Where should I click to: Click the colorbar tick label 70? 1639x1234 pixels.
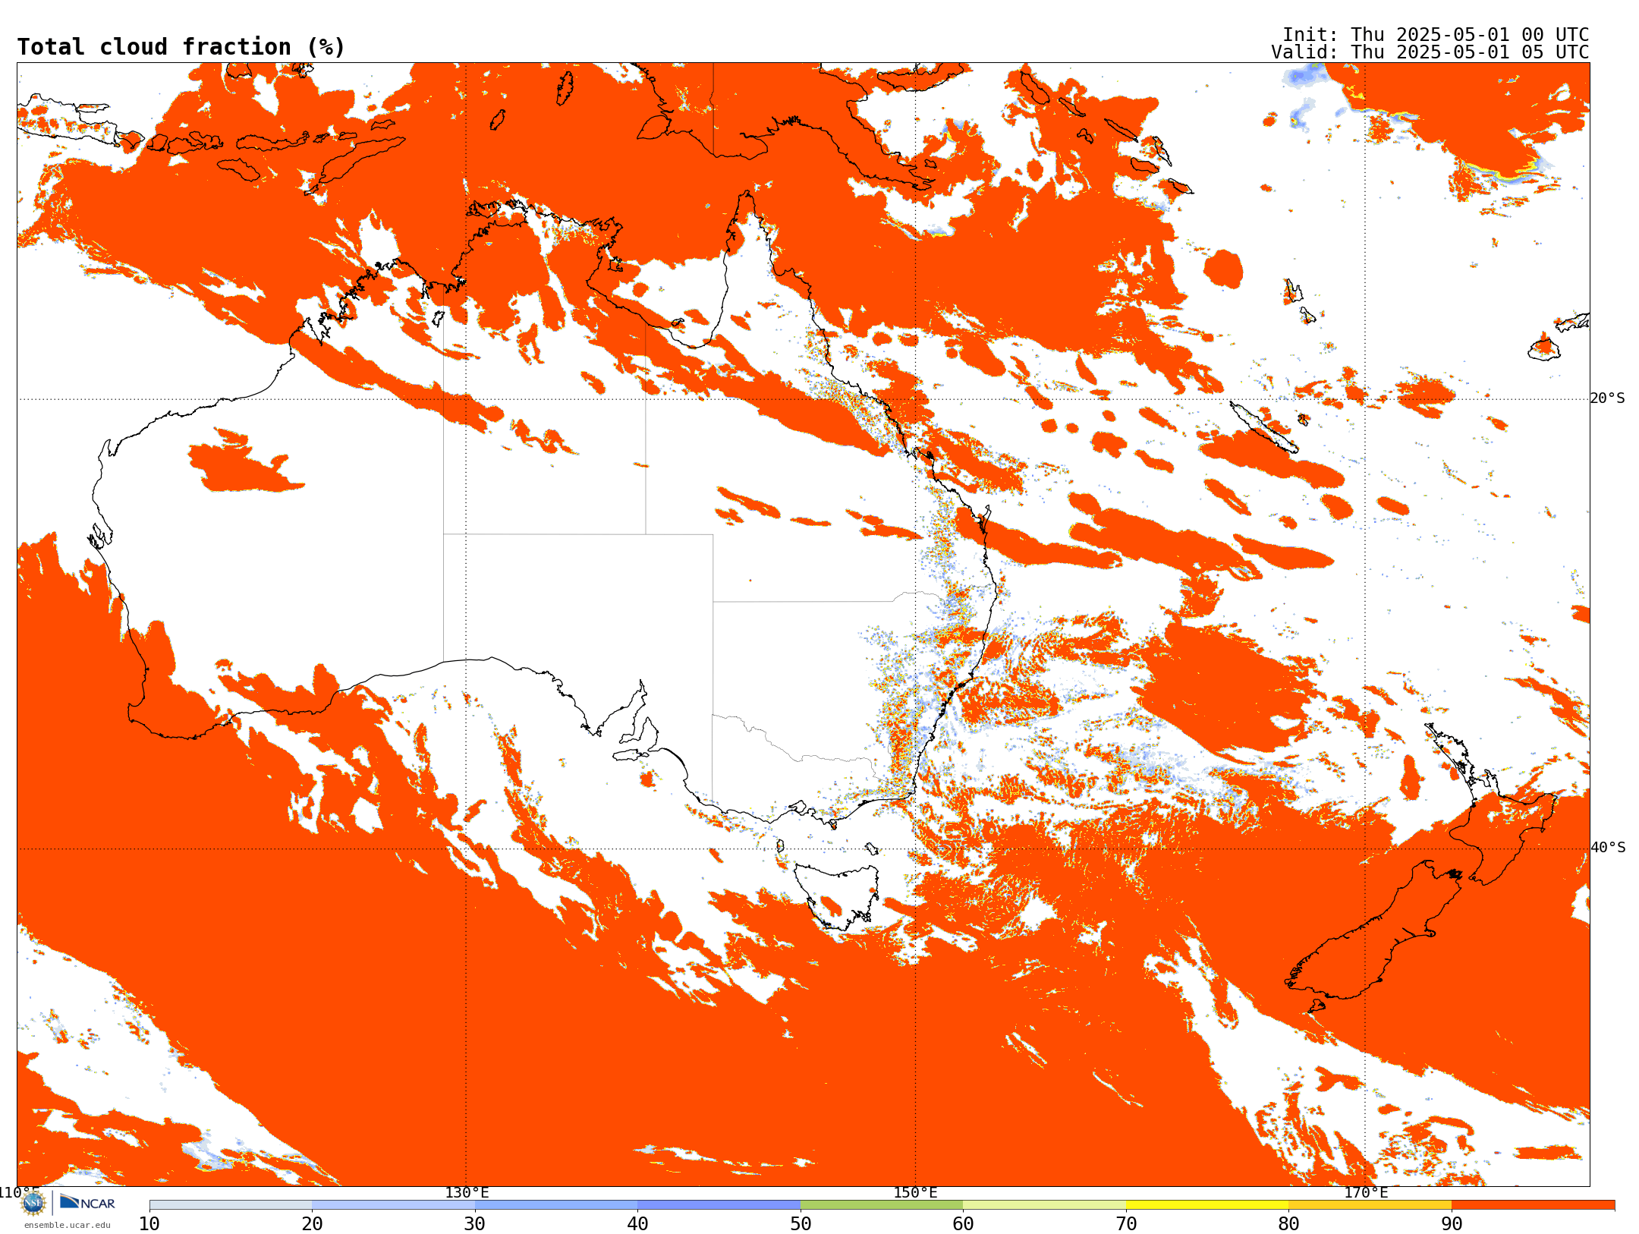click(1126, 1224)
